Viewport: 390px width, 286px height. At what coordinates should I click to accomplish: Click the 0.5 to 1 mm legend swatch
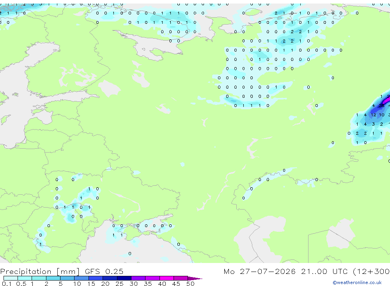coord(25,278)
